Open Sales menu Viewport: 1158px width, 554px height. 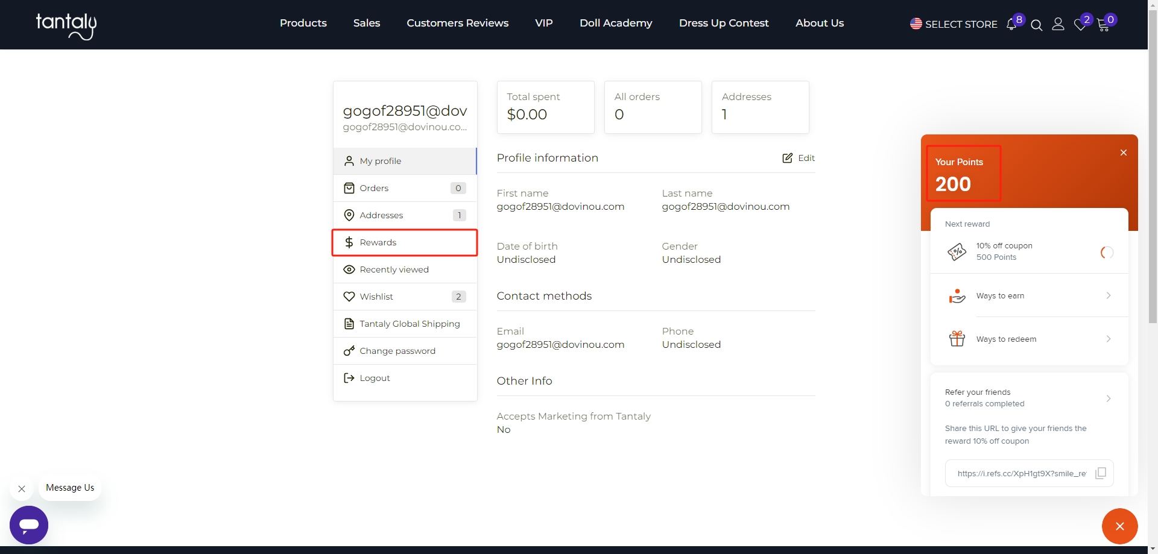(367, 23)
